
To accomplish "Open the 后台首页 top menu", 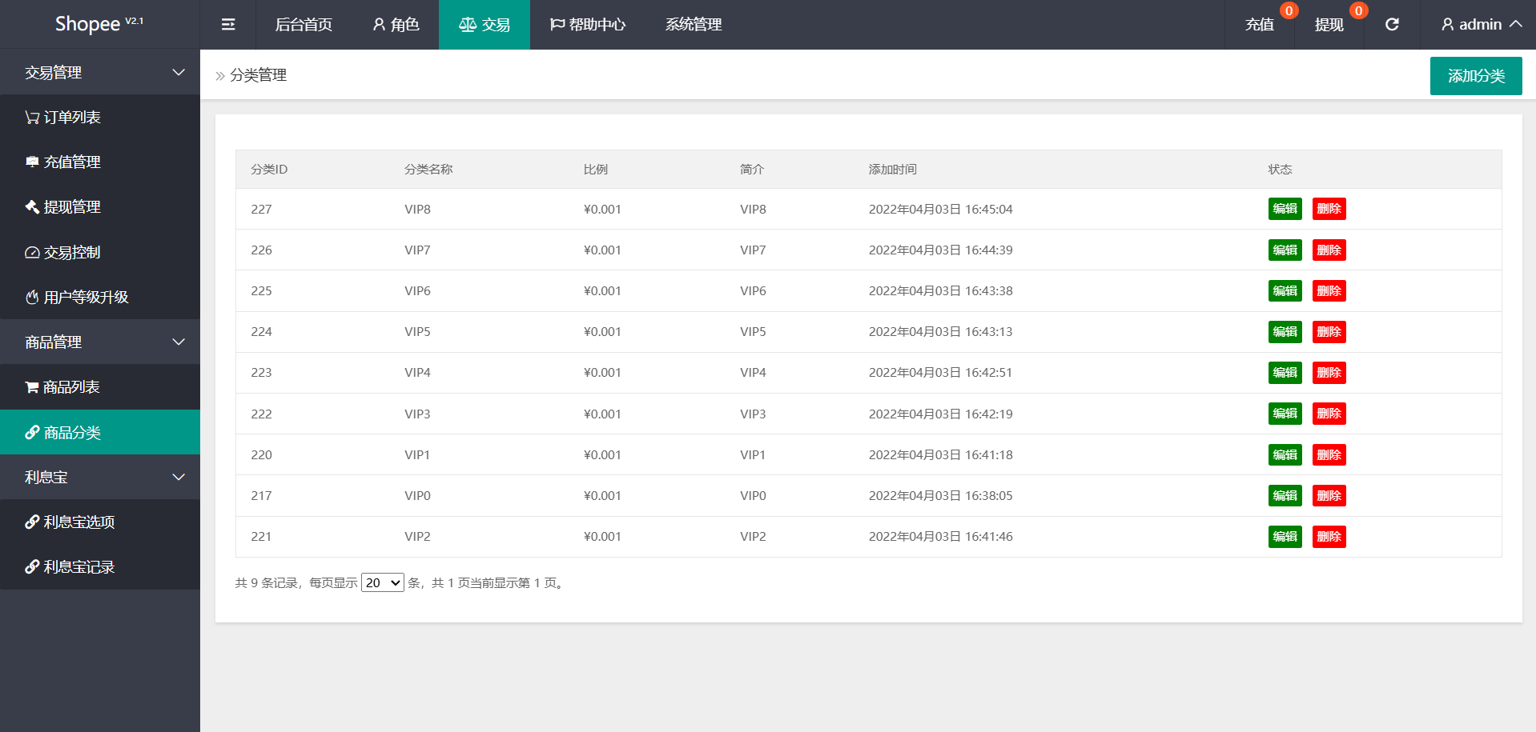I will click(304, 25).
